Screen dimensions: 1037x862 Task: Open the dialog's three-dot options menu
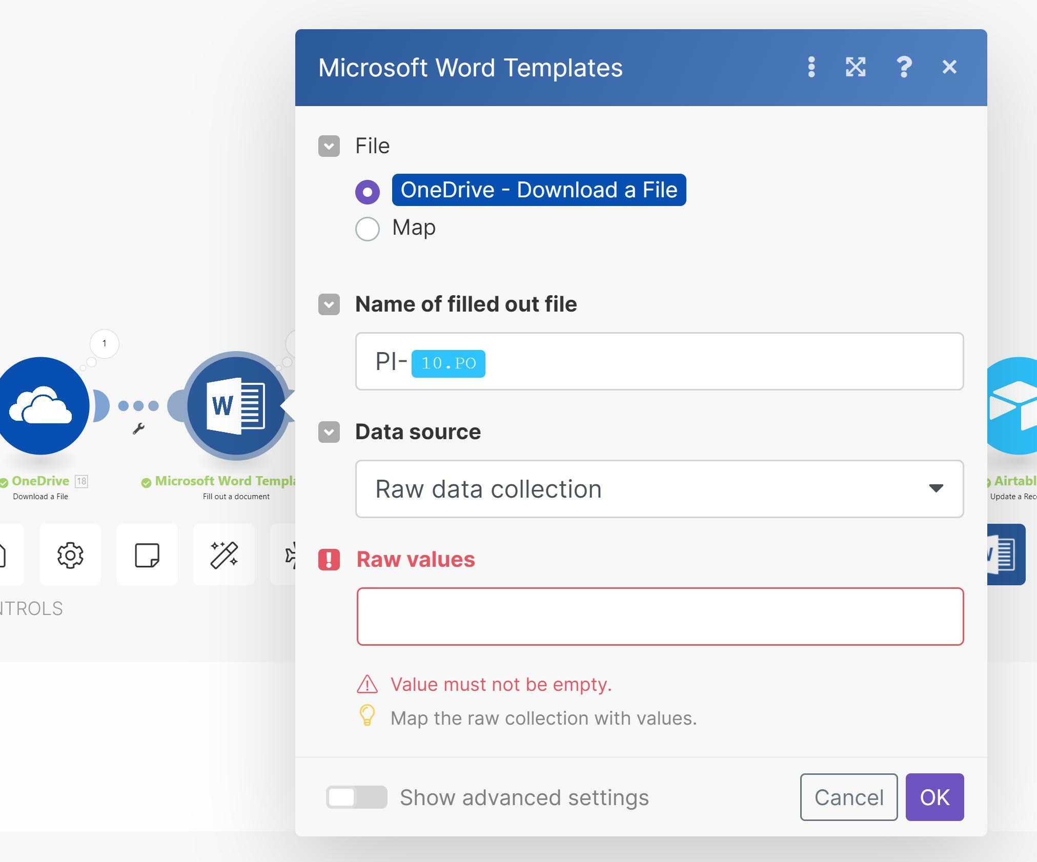click(x=811, y=67)
